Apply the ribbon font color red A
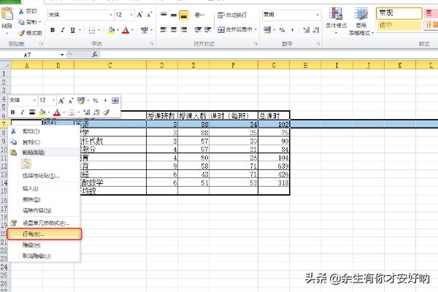The image size is (438, 292). point(126,30)
